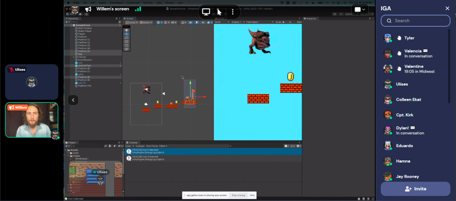This screenshot has height=201, width=456.
Task: Switch to the Console tab
Action: tap(132, 143)
